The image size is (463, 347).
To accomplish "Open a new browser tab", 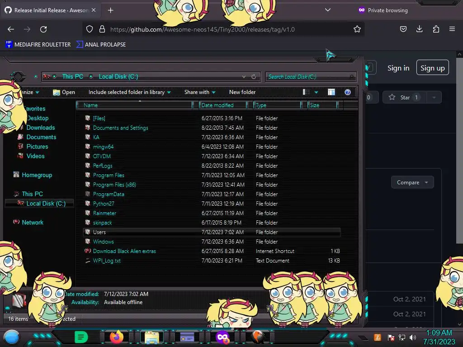I will pyautogui.click(x=110, y=10).
